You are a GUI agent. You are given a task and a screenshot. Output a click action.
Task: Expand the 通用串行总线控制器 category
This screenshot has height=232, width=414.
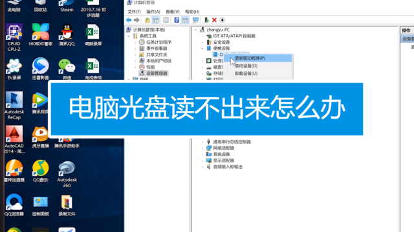click(x=202, y=142)
